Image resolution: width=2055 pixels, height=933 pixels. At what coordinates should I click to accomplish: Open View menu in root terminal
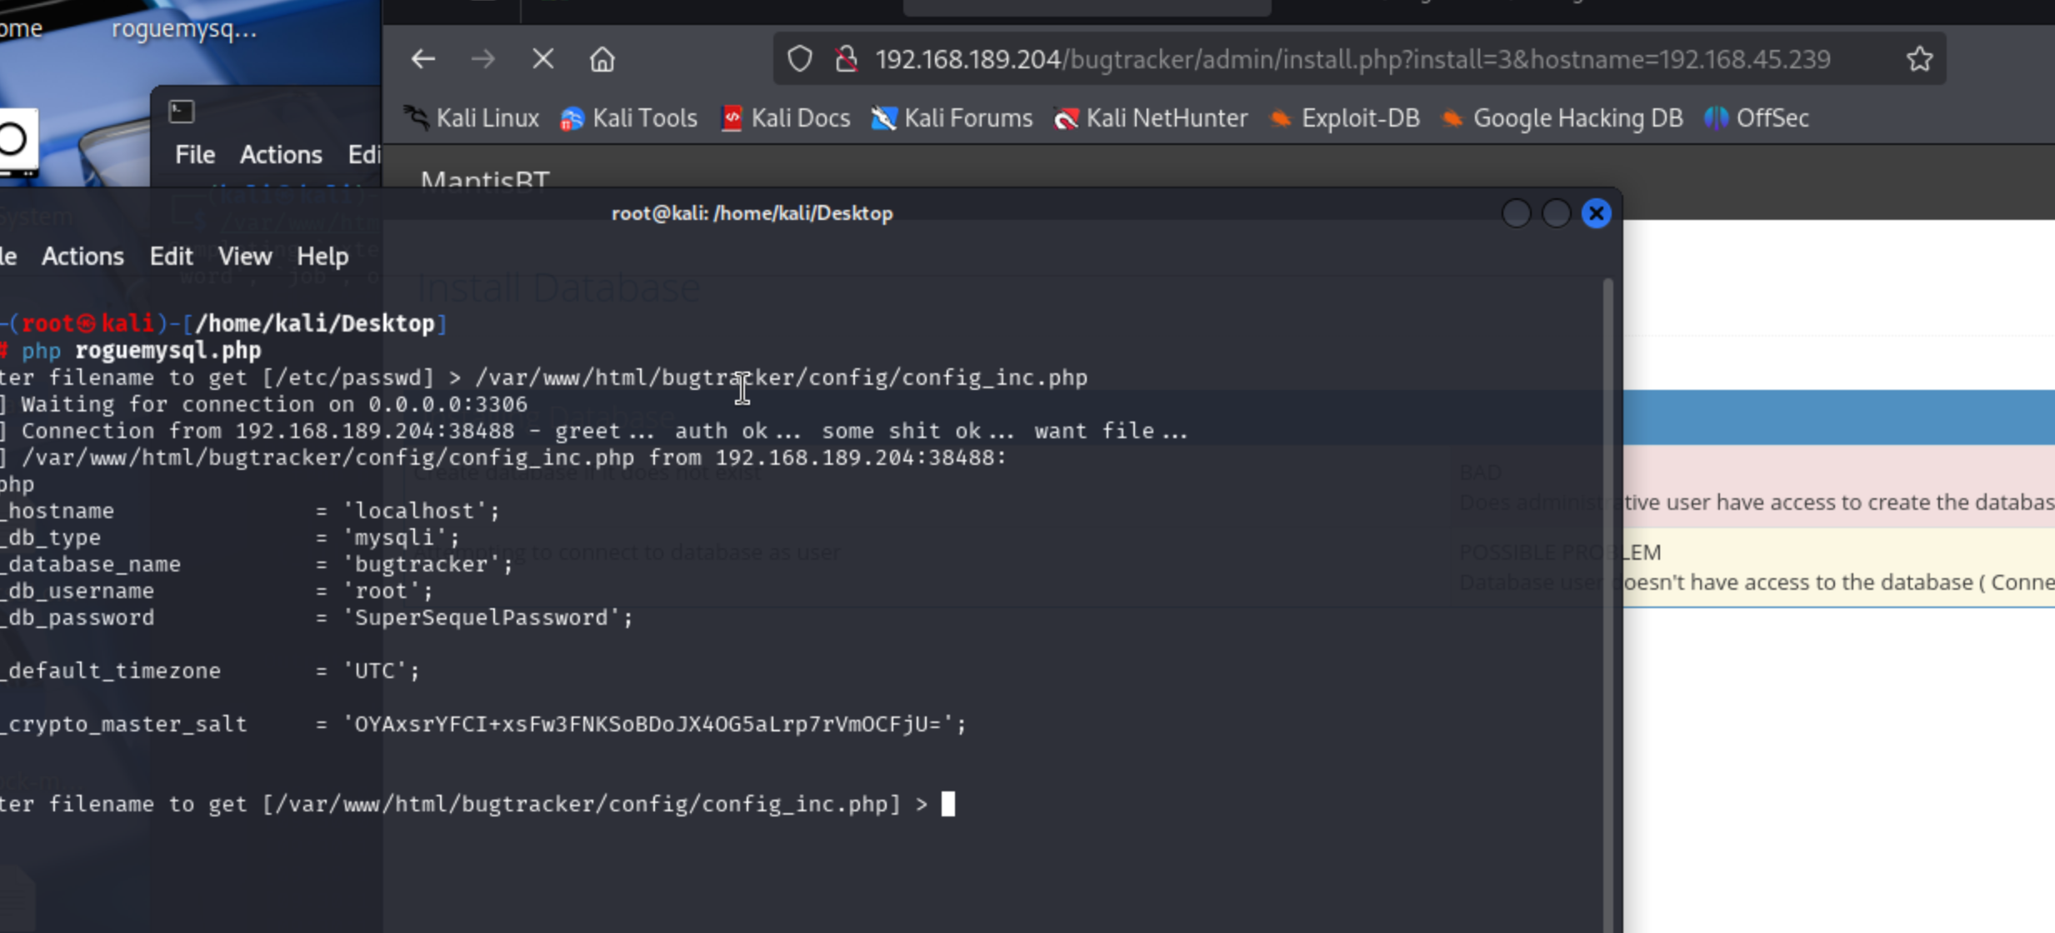(x=245, y=257)
